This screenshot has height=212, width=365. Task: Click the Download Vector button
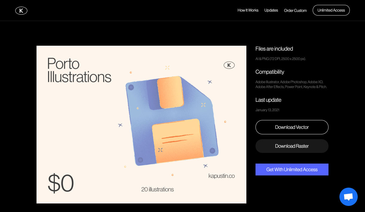[292, 127]
